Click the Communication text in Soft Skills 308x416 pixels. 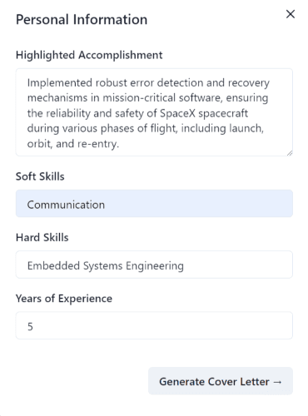(66, 205)
